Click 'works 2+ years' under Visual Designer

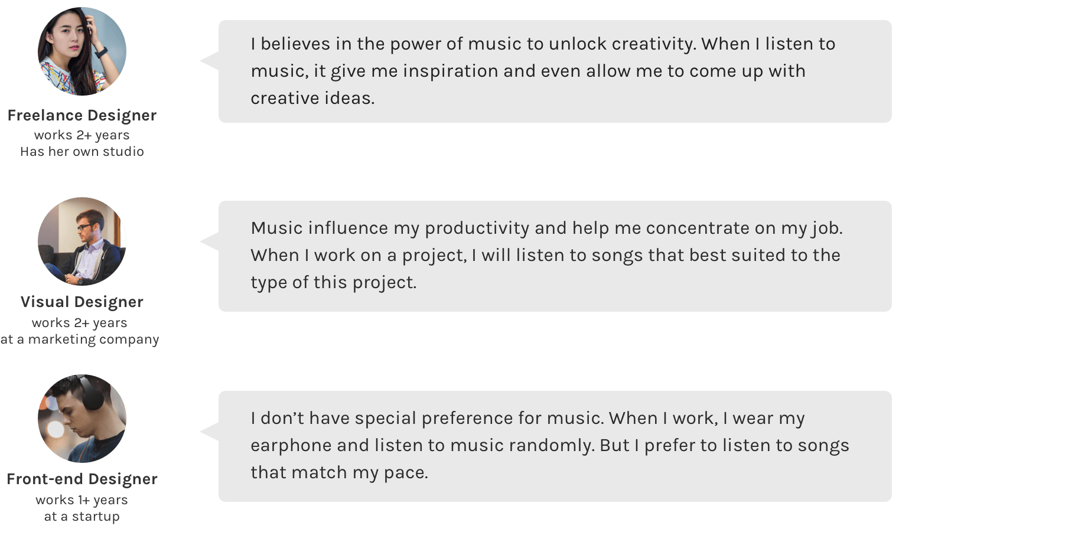tap(80, 323)
